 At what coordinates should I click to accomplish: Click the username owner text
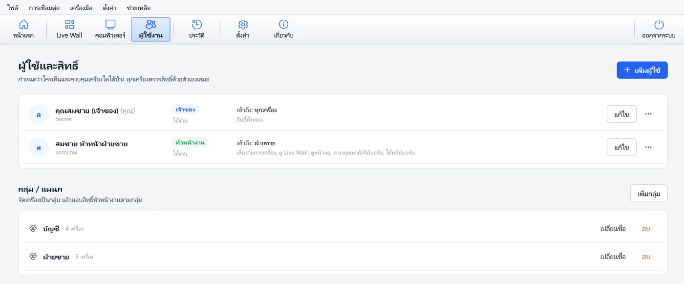tap(64, 119)
